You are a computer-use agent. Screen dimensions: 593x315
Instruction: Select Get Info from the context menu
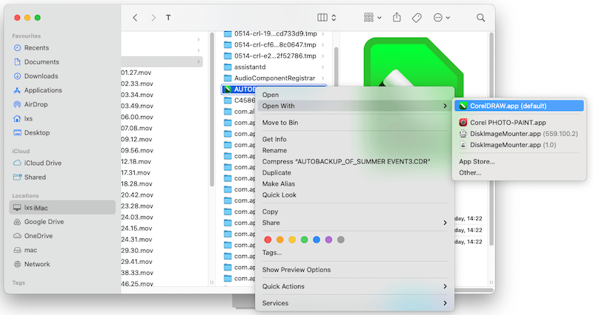coord(274,139)
